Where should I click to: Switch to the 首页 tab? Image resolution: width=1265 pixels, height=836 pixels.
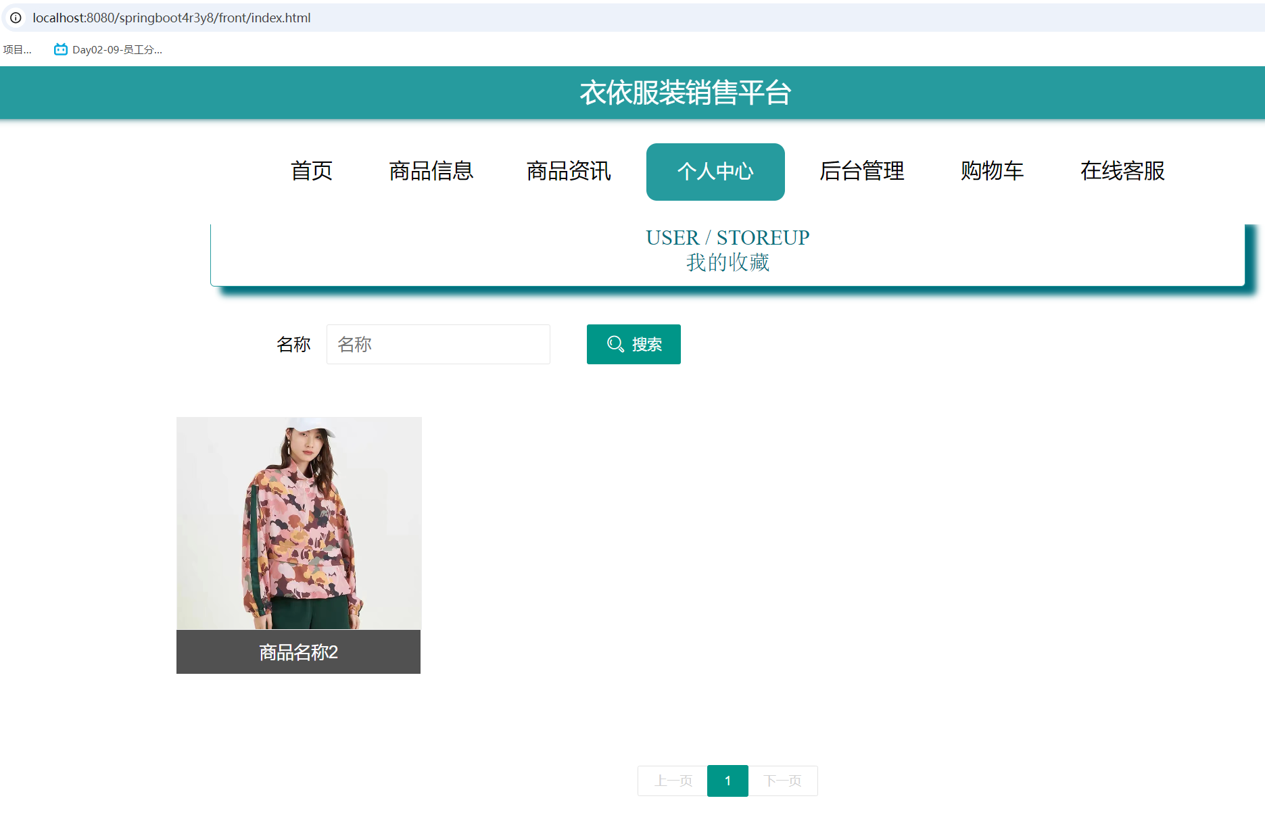click(x=311, y=172)
